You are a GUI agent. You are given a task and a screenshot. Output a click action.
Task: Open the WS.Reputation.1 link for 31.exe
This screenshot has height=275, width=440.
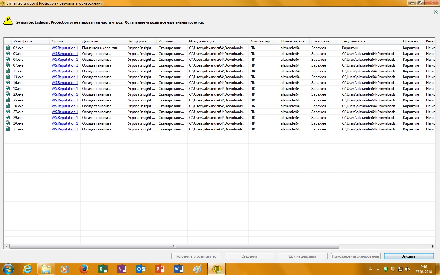(65, 129)
